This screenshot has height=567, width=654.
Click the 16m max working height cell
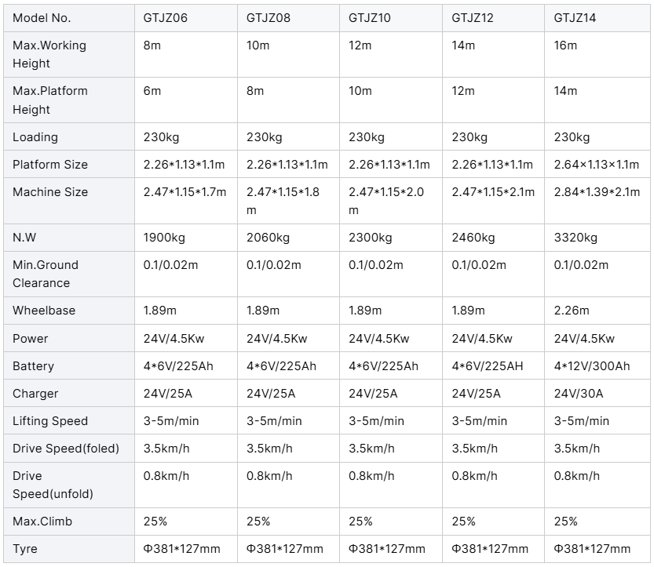point(565,45)
